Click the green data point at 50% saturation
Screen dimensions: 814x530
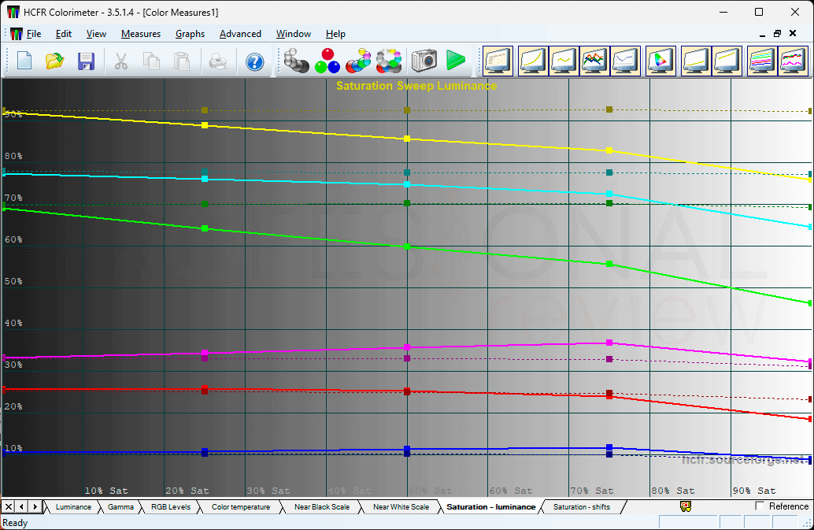pyautogui.click(x=407, y=246)
